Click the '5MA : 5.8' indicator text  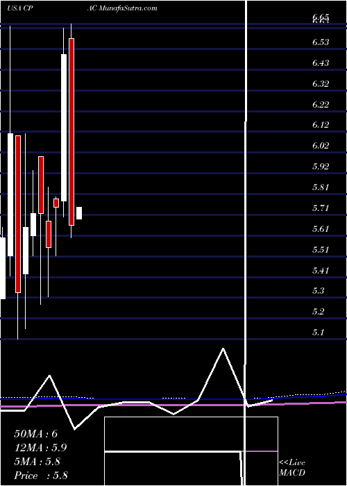pos(37,462)
